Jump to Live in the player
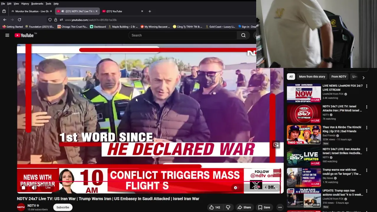377x212 pixels. pyautogui.click(x=48, y=188)
